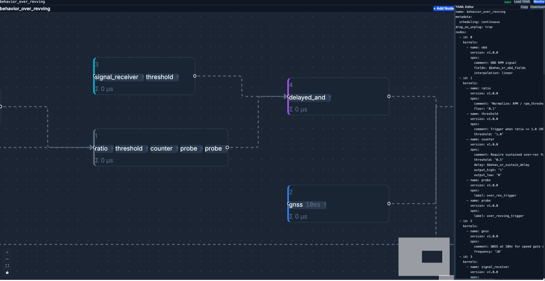This screenshot has height=281, width=545.
Task: Click YAML line 'delay: $behav_or_sustain_delay'
Action: [502, 165]
